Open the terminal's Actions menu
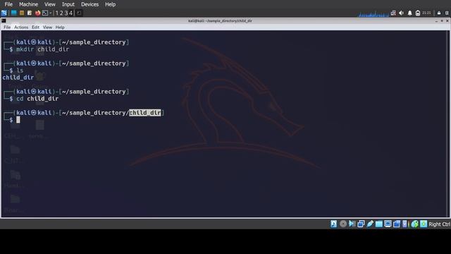Image resolution: width=451 pixels, height=254 pixels. [x=21, y=27]
